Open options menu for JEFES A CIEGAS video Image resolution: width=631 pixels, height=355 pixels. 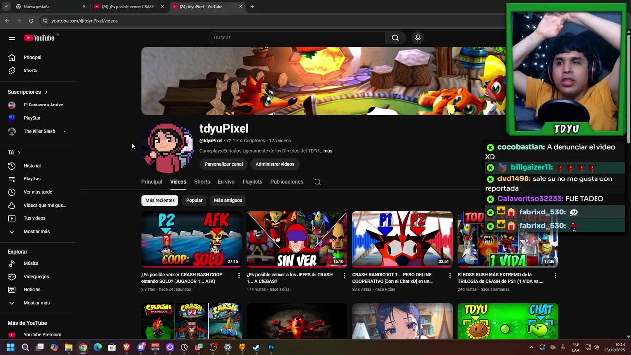pos(345,276)
